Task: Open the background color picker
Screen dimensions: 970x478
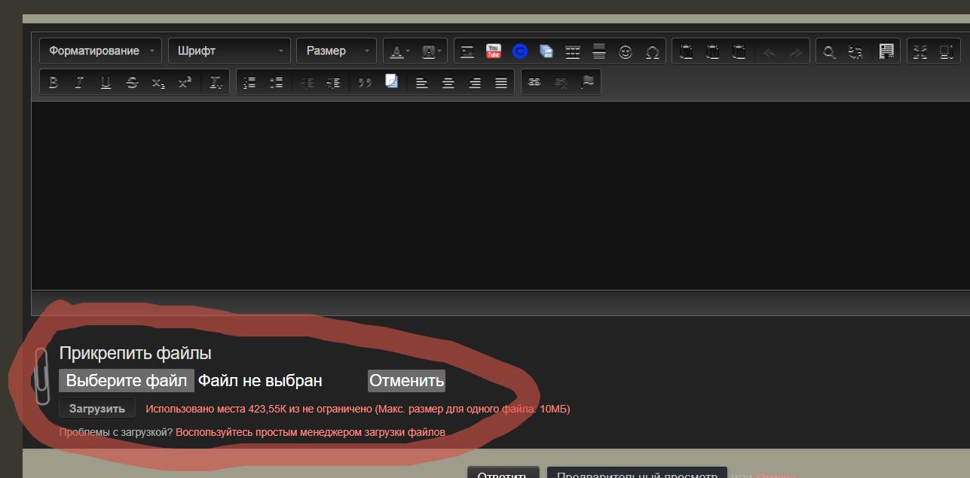Action: click(x=431, y=52)
